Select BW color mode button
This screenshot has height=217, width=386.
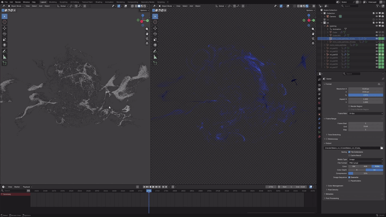[x=354, y=166]
